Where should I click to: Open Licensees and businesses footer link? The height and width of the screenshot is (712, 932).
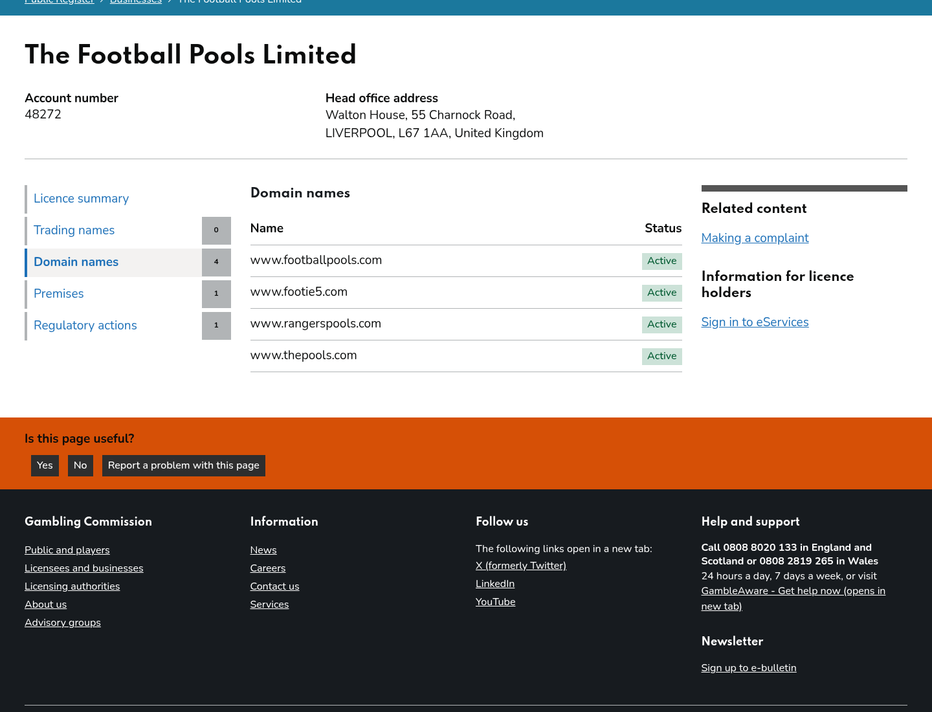(x=84, y=568)
